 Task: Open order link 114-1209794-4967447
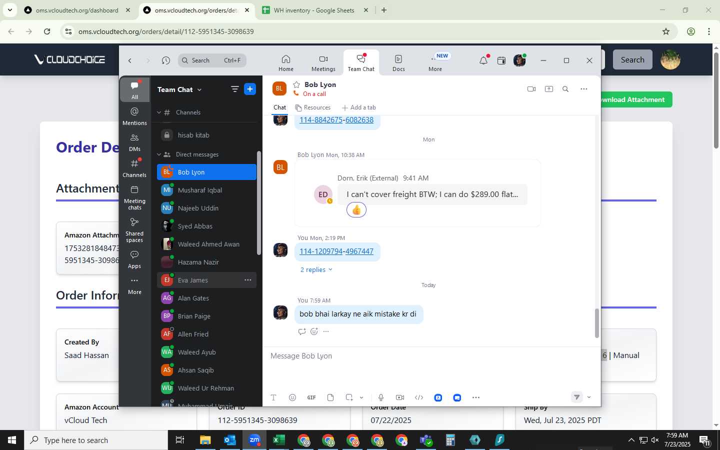click(x=336, y=251)
